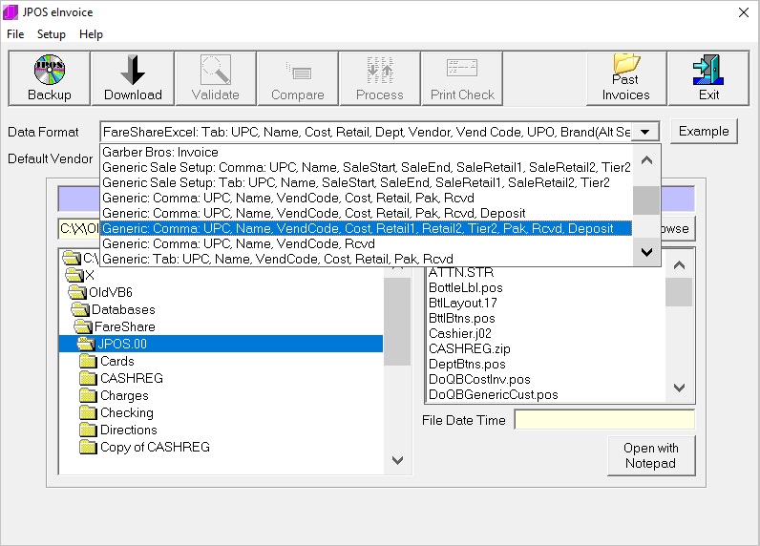The height and width of the screenshot is (546, 760).
Task: Select Generic Sale Setup: Tab format option
Action: [366, 182]
